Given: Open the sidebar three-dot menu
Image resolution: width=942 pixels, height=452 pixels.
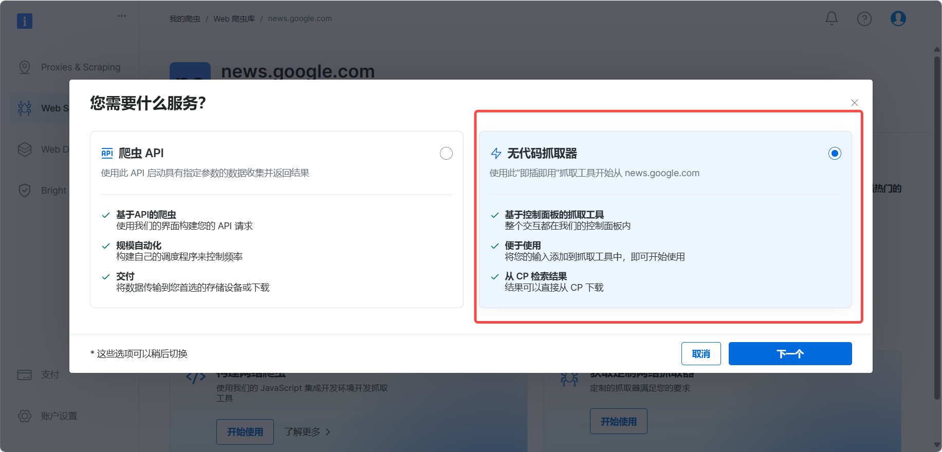Looking at the screenshot, I should pyautogui.click(x=122, y=16).
